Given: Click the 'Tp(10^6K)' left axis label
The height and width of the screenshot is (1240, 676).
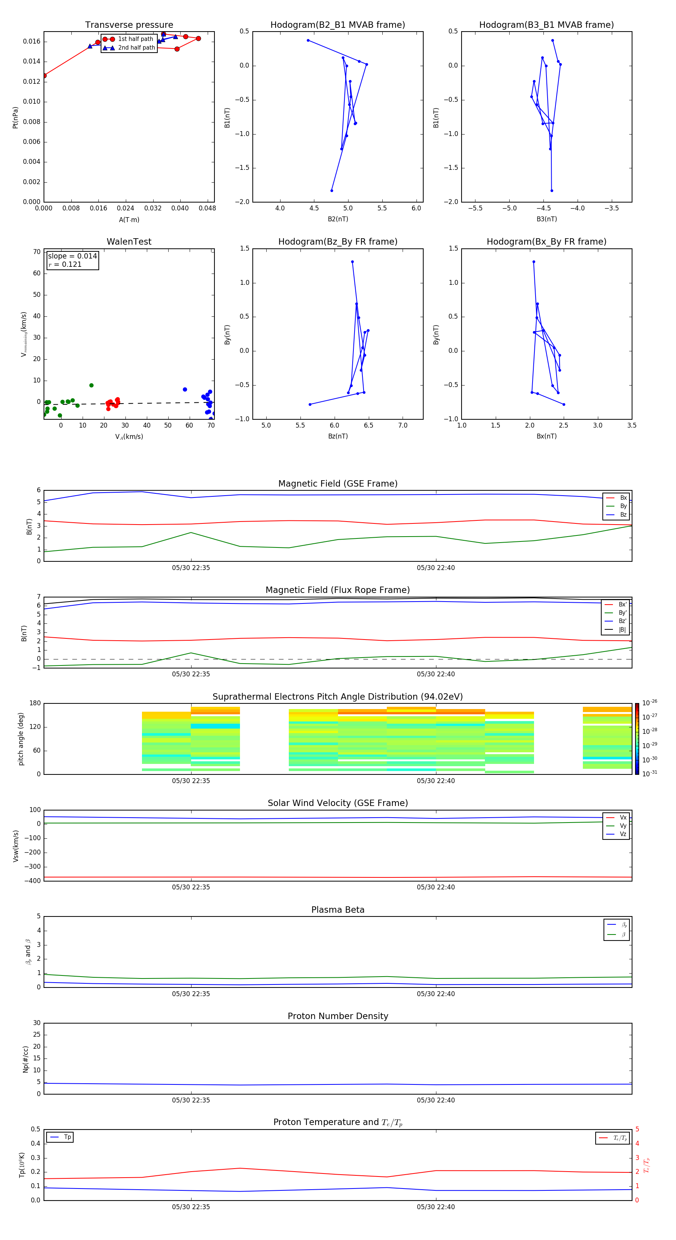Looking at the screenshot, I should [x=22, y=1165].
